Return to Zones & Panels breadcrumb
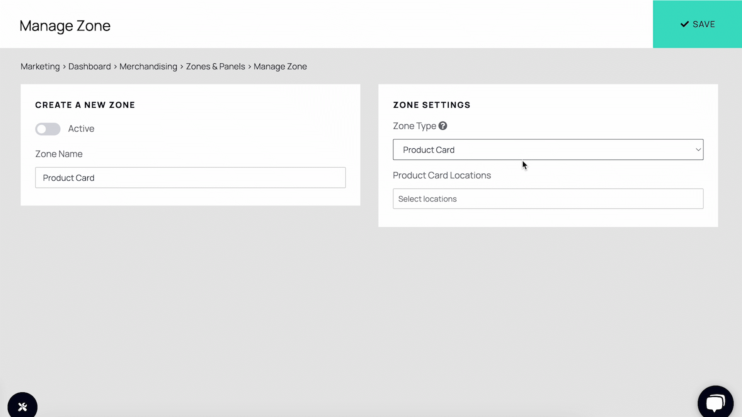This screenshot has width=742, height=417. (x=215, y=66)
